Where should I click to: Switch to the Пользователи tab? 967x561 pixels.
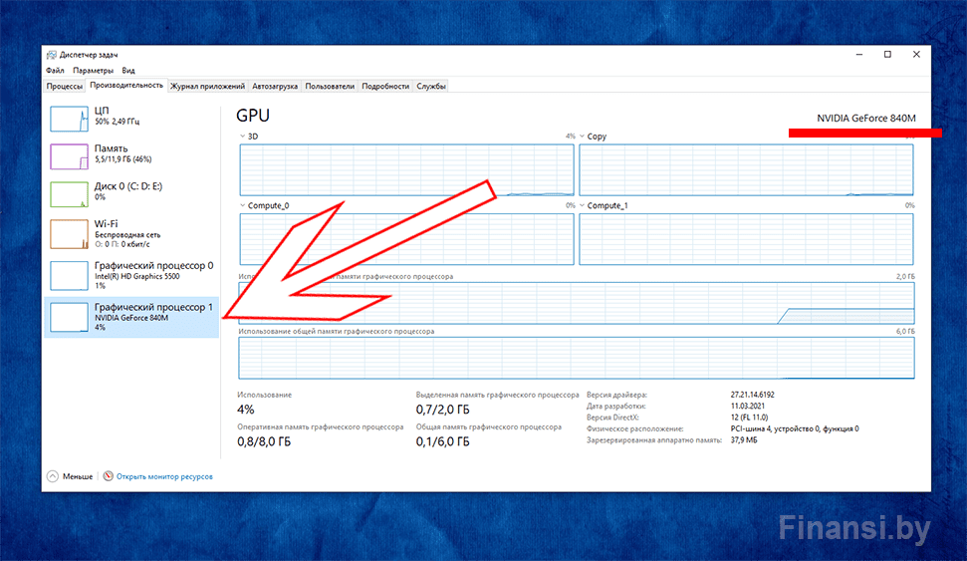pyautogui.click(x=330, y=87)
